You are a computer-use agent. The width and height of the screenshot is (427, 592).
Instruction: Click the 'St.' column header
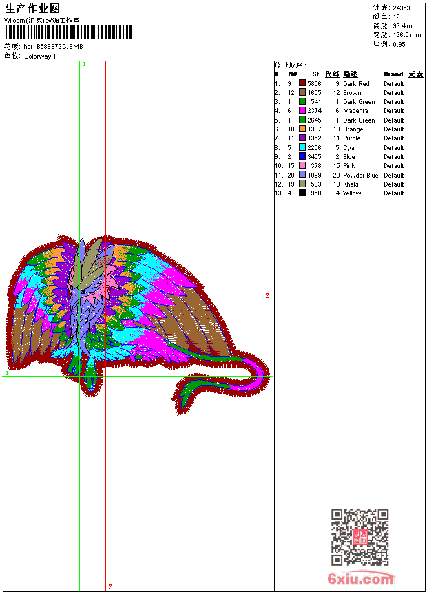tap(316, 74)
